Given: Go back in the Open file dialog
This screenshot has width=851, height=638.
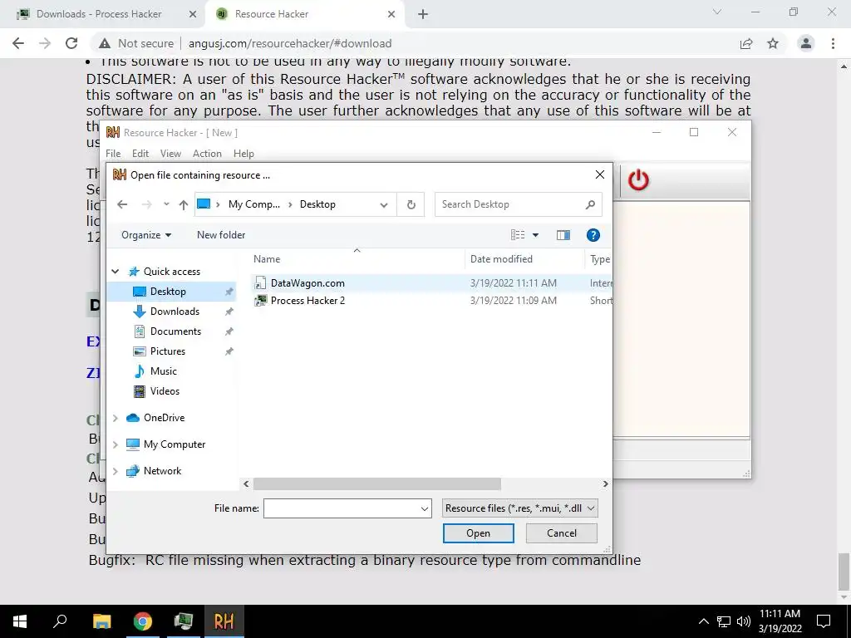Looking at the screenshot, I should tap(122, 204).
